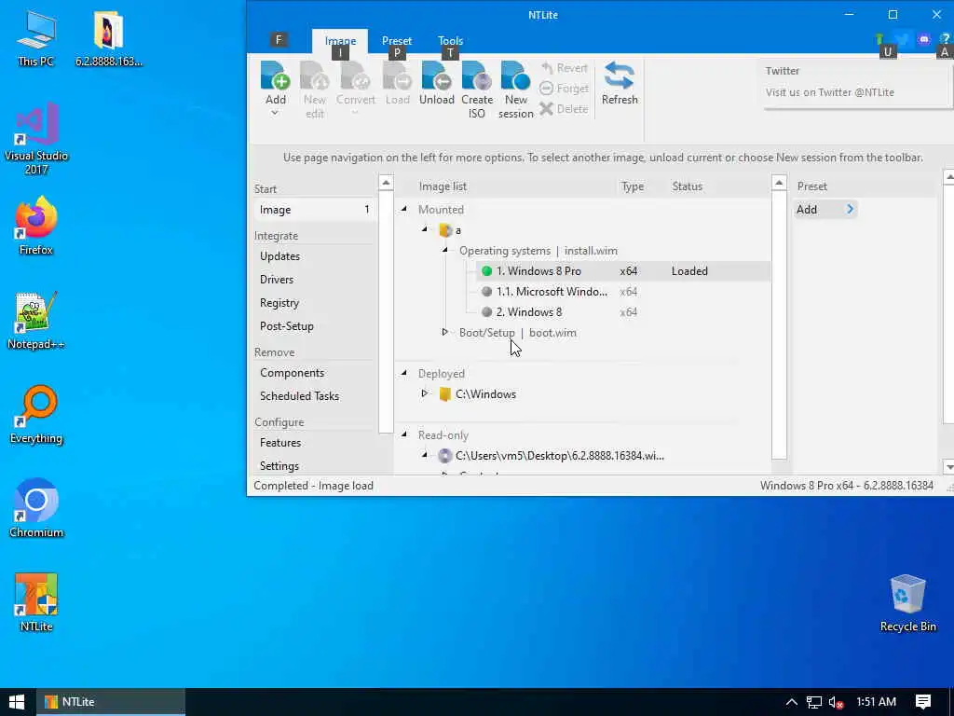Click Delete in the toolbar
The width and height of the screenshot is (954, 716).
tap(565, 109)
